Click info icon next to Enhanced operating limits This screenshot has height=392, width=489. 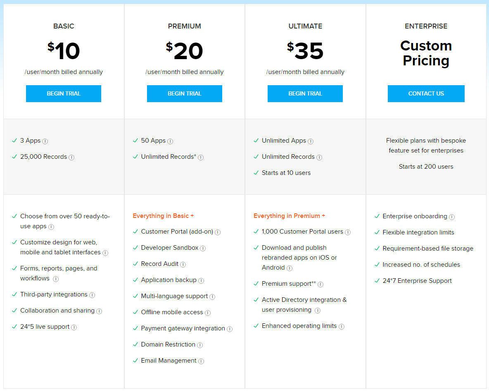pyautogui.click(x=342, y=326)
